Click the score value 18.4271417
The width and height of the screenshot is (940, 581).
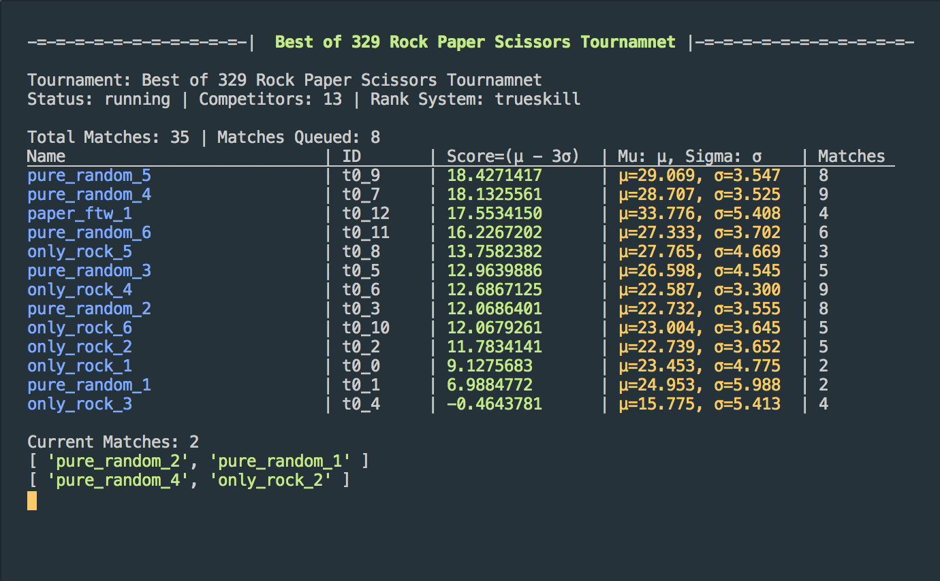pos(495,176)
